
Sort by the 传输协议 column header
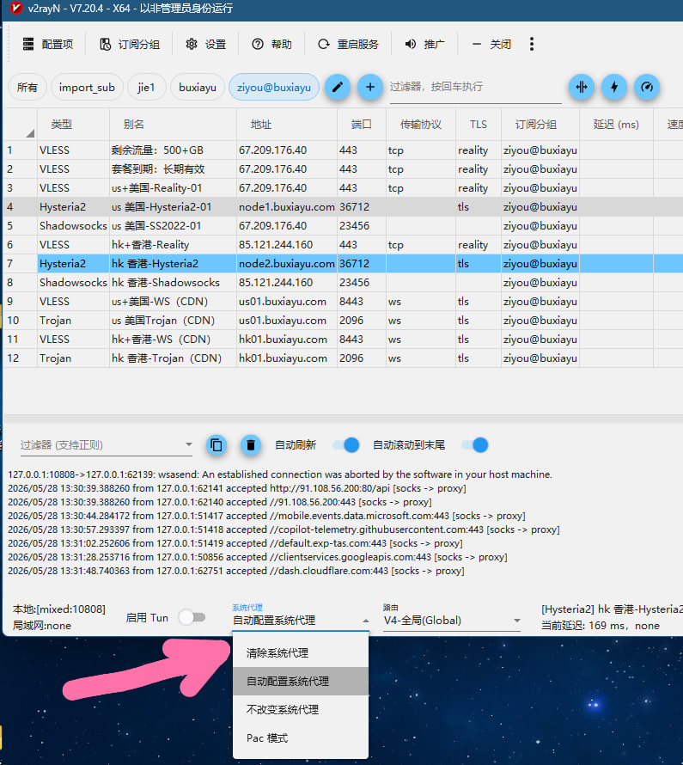pyautogui.click(x=421, y=125)
